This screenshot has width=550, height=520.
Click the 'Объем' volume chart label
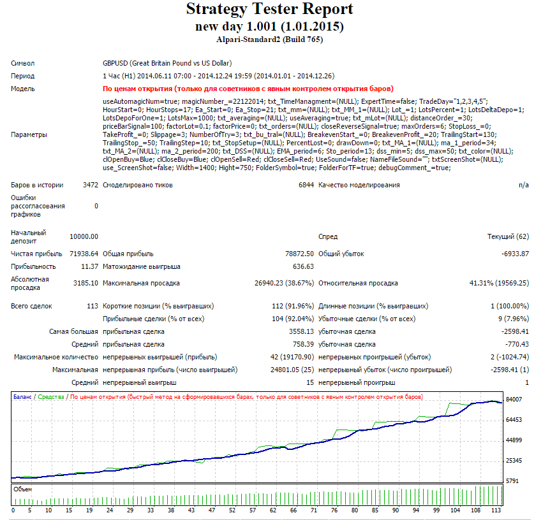22,489
